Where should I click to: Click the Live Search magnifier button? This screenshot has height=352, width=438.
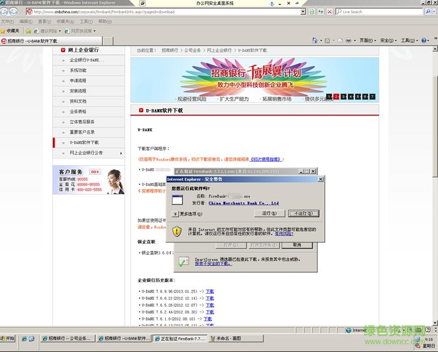[428, 12]
